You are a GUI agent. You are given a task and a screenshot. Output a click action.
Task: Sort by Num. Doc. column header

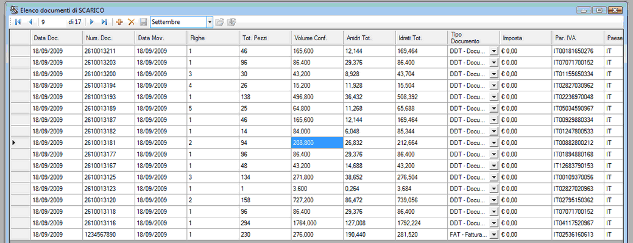click(109, 38)
